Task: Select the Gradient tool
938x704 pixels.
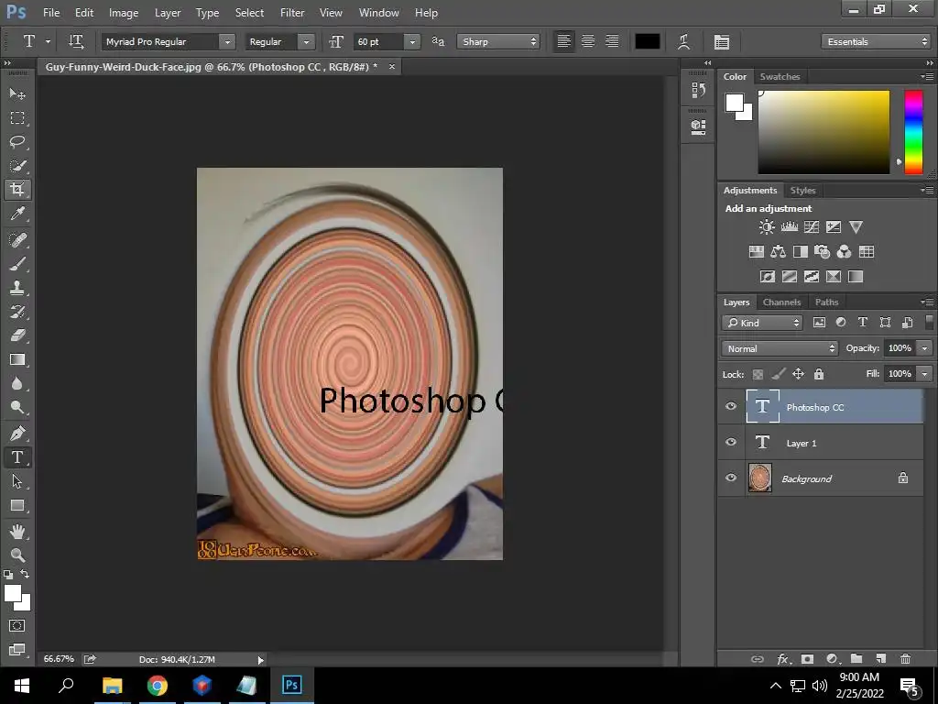Action: pos(17,359)
